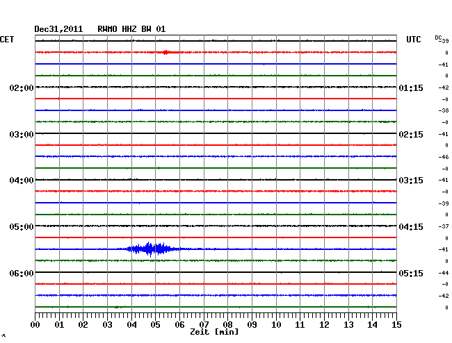Click the 08 minute axis tick label

pos(227,324)
